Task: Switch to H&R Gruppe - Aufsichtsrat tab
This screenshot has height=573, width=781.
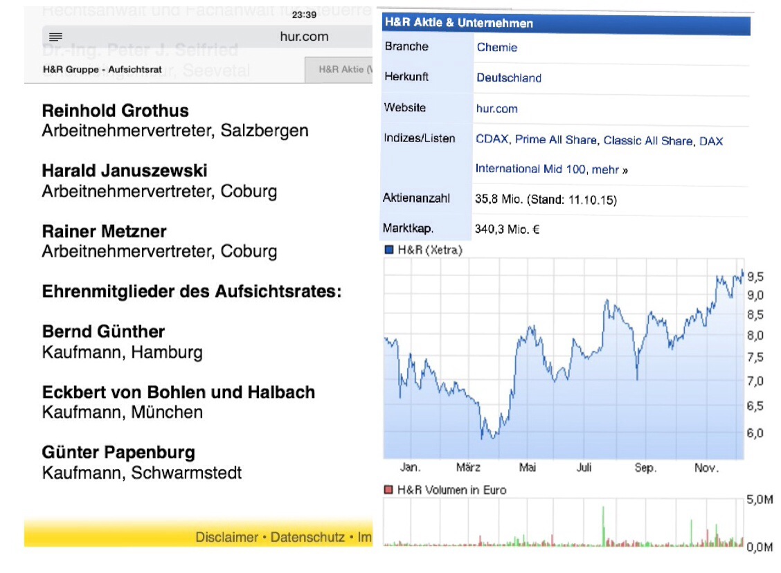Action: click(102, 70)
